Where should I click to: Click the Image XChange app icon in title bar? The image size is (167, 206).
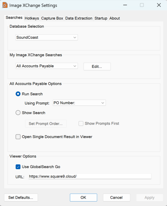click(5, 5)
